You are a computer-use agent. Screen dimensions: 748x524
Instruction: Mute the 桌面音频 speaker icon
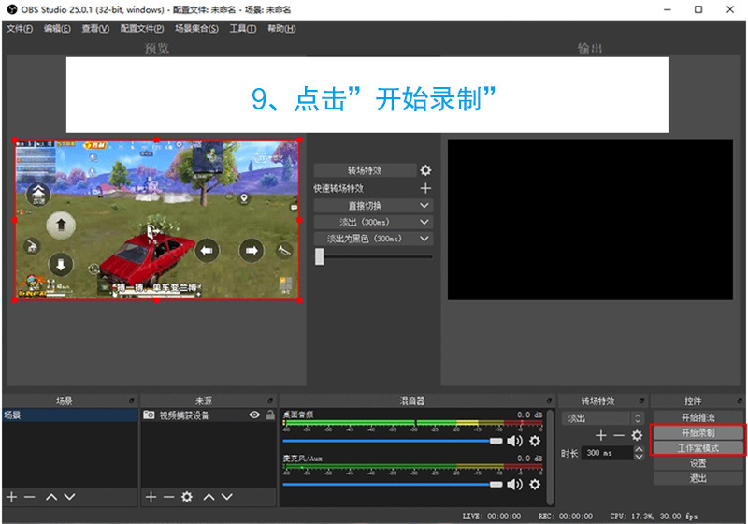[x=514, y=441]
